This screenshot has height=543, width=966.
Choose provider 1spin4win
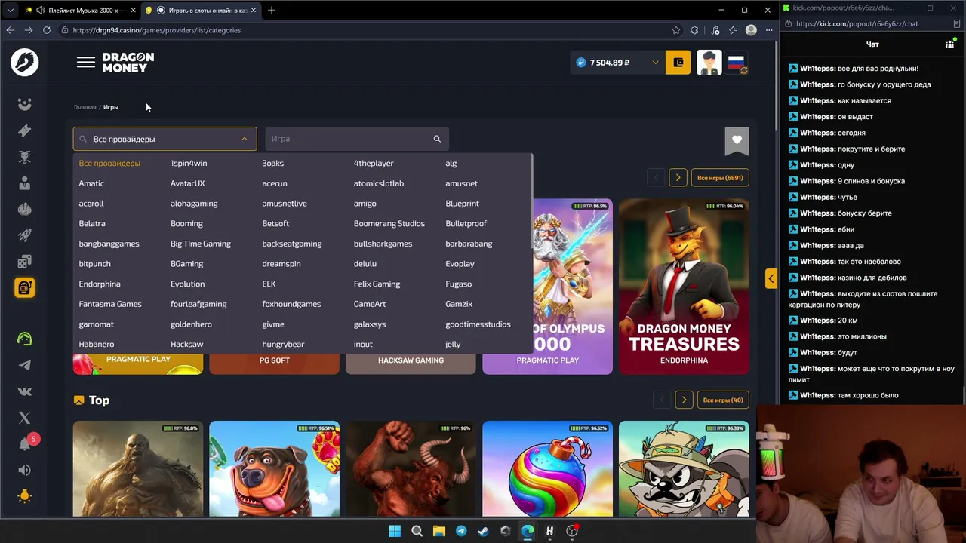coord(189,163)
